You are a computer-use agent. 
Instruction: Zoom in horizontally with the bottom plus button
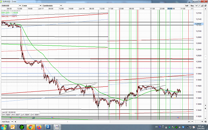[202, 122]
